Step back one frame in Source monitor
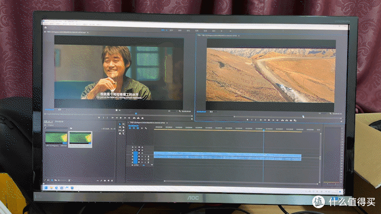The height and width of the screenshot is (214, 381). (116, 118)
